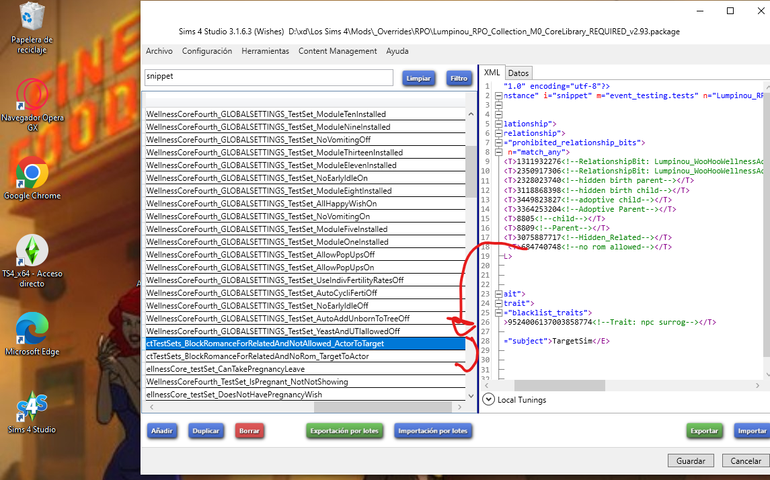The height and width of the screenshot is (480, 770).
Task: Select TestSet_AutoCycliFertiOff list row
Action: [x=305, y=293]
